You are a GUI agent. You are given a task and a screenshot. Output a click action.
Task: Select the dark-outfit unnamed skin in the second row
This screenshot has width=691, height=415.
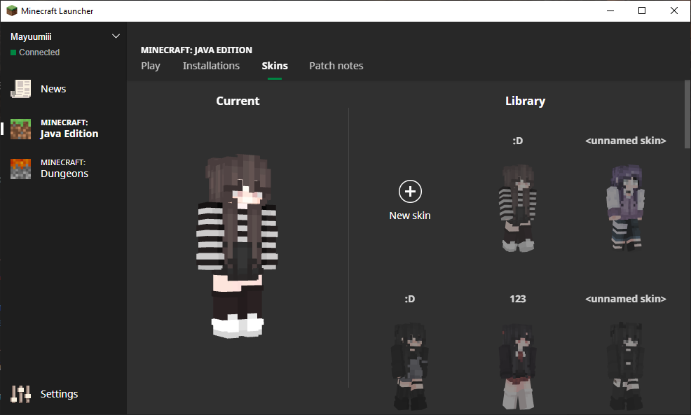pos(626,366)
